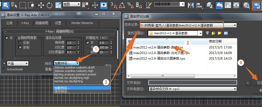Screen dimensions: 262x107
Task: Open the Material Editor icon
Action: [x=246, y=5]
